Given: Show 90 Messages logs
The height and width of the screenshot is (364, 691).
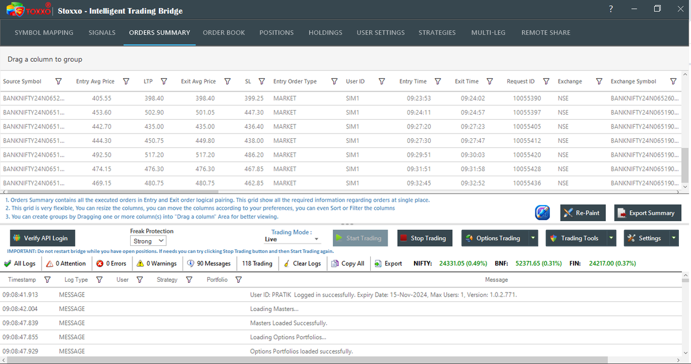Looking at the screenshot, I should click(208, 263).
